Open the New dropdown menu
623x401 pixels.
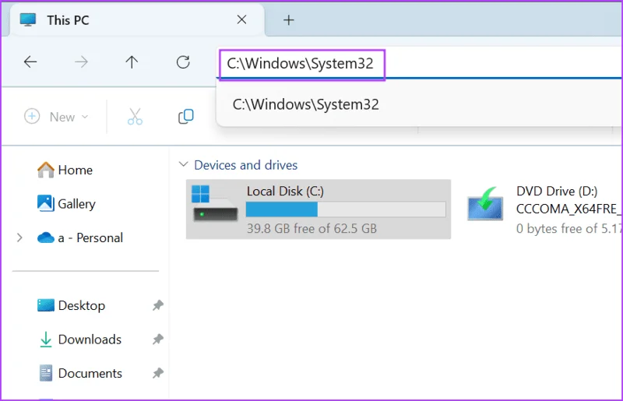coord(56,117)
